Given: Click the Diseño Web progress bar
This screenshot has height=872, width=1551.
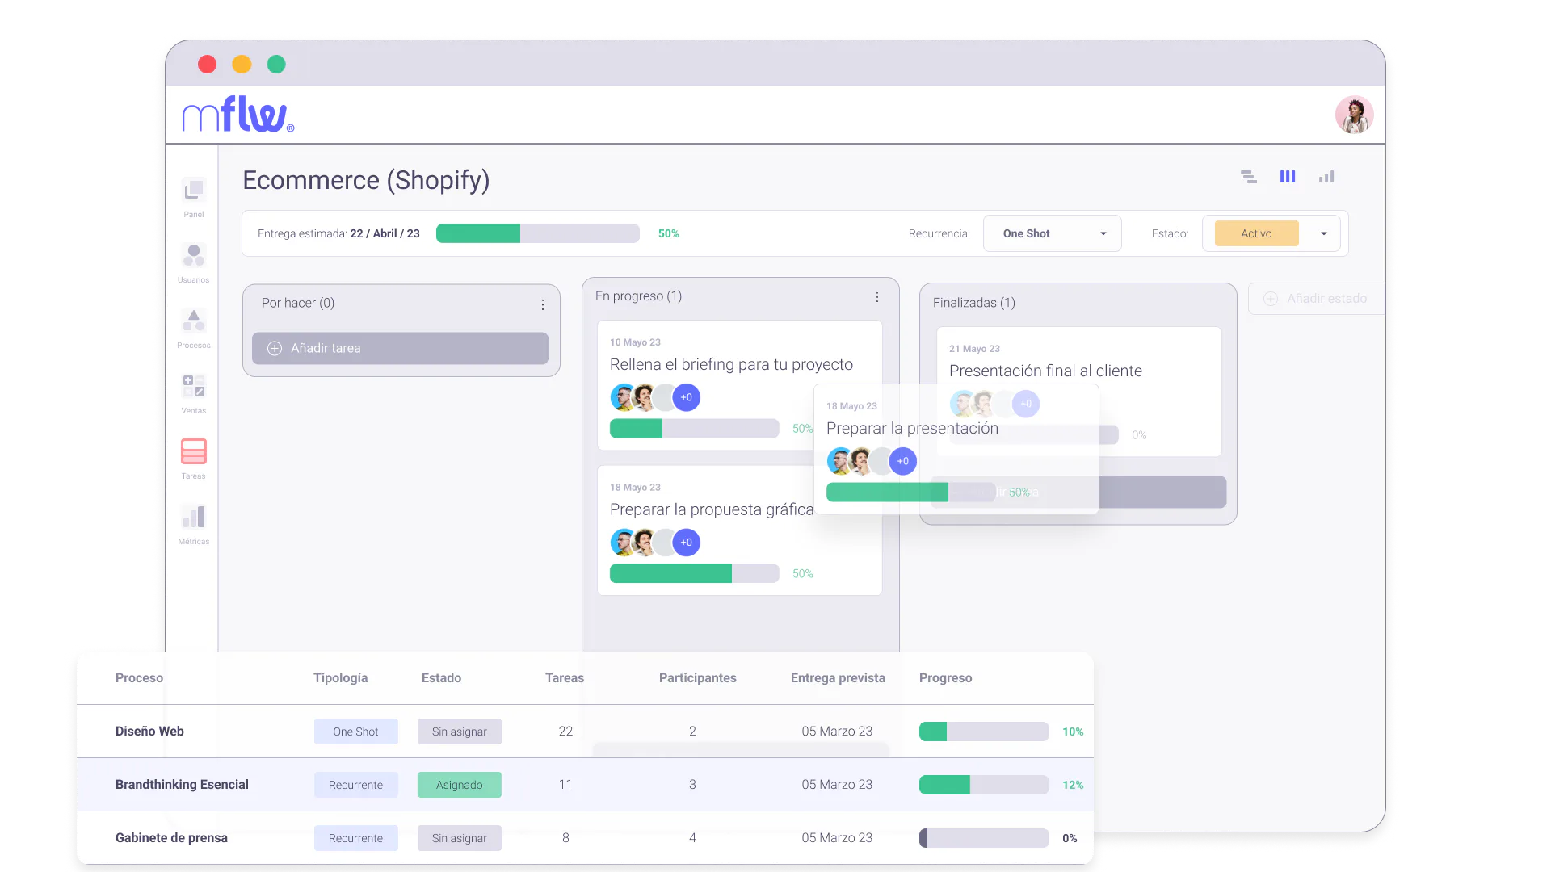Looking at the screenshot, I should coord(984,732).
